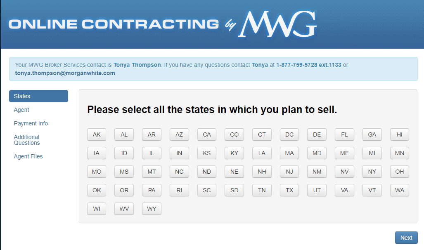Image resolution: width=424 pixels, height=250 pixels.
Task: Open the States sidebar tab
Action: point(38,96)
